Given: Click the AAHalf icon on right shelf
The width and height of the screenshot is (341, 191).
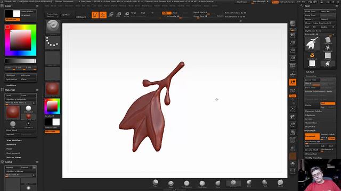Looking at the screenshot, I should tap(293, 58).
